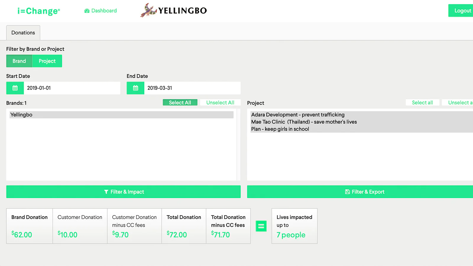Switch to the Donations tab
Viewport: 473px width, 266px height.
click(23, 33)
